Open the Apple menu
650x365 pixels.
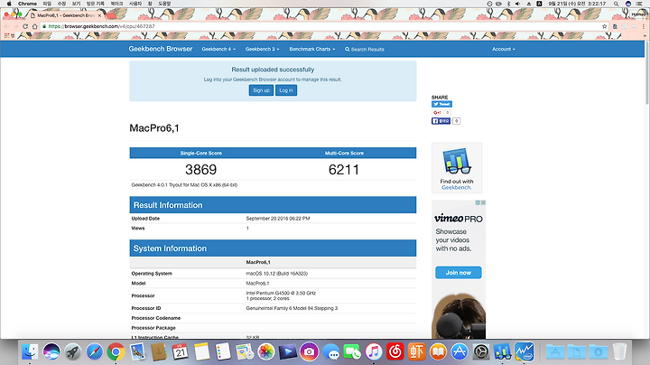pyautogui.click(x=9, y=4)
